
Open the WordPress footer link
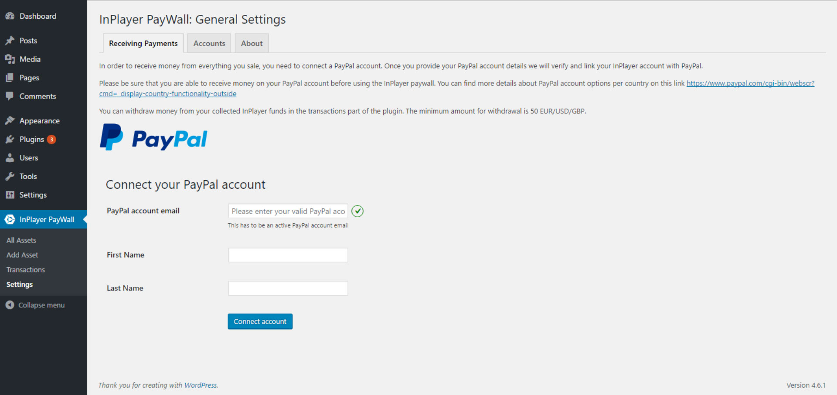tap(201, 385)
